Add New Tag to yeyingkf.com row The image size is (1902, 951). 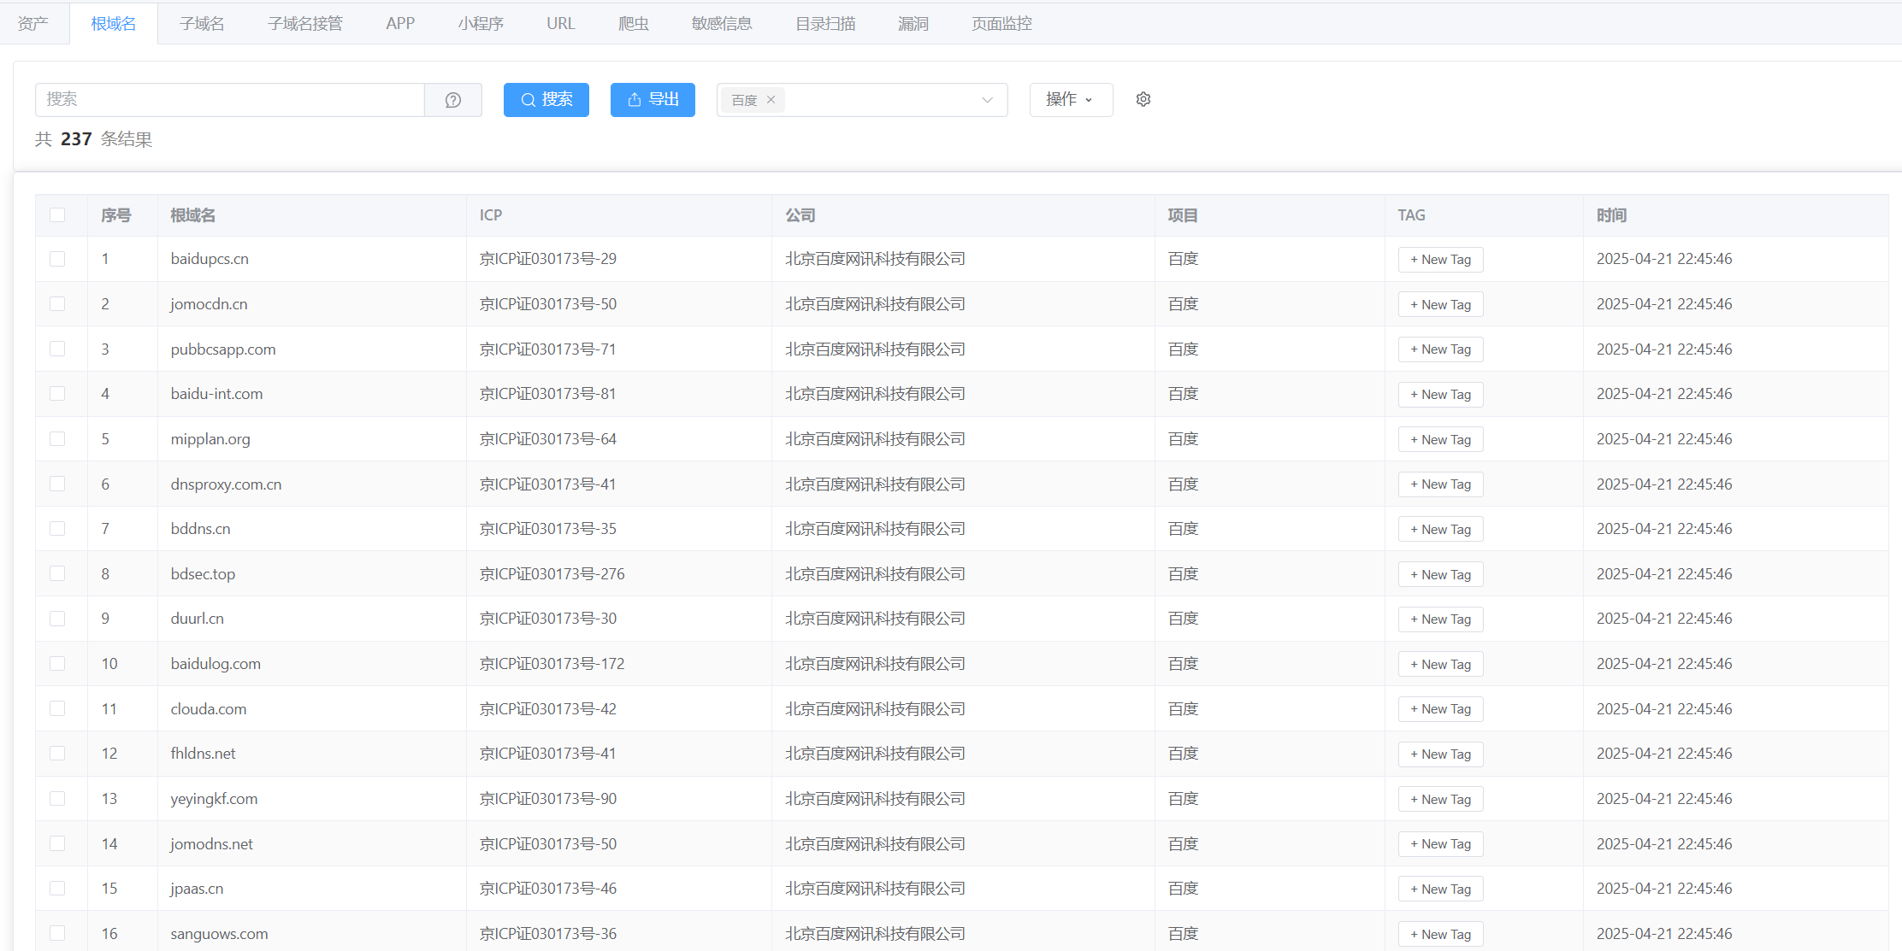coord(1440,799)
